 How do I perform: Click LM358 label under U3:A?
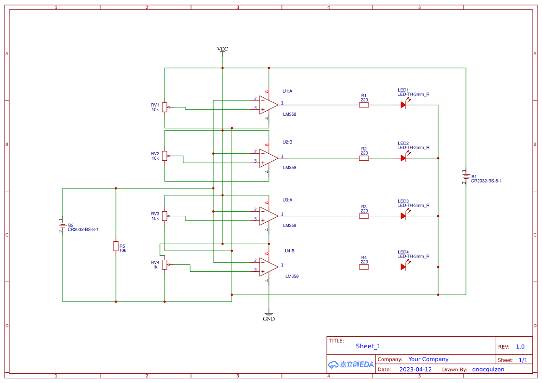[x=290, y=226]
